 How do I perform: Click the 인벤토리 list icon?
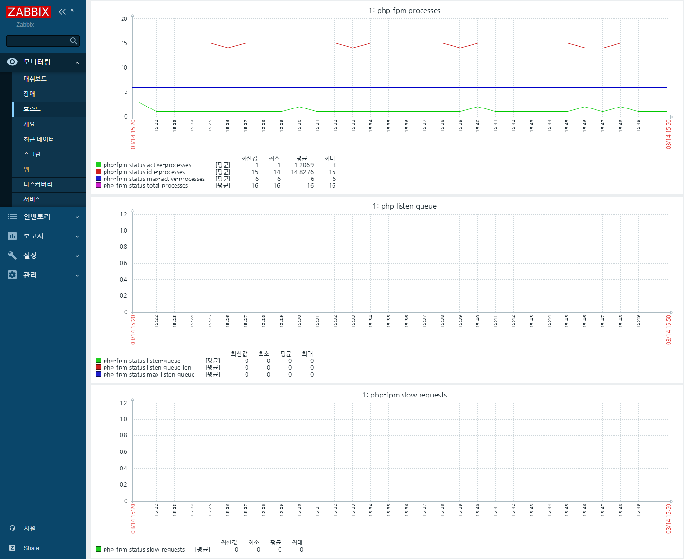point(12,216)
